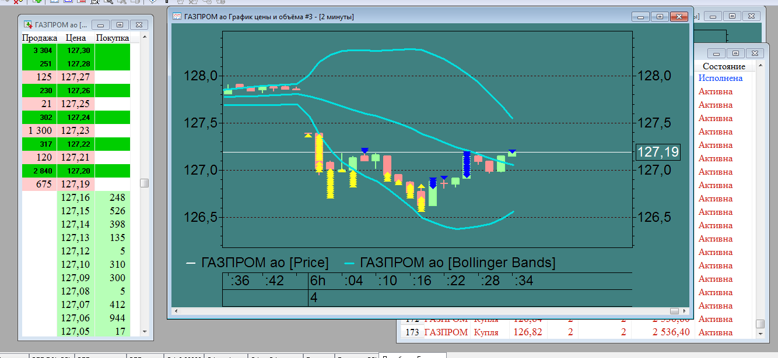This screenshot has width=778, height=358.
Task: Maximize the orders table window with Состояние column
Action: [x=735, y=53]
